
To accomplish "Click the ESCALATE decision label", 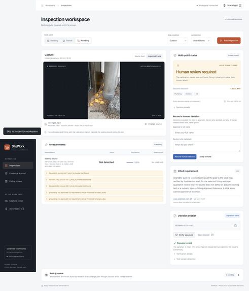I will [235, 89].
